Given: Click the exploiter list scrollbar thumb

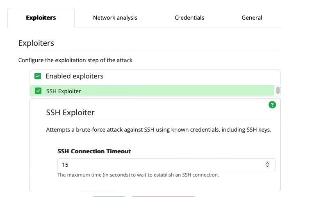Looking at the screenshot, I should (x=278, y=90).
